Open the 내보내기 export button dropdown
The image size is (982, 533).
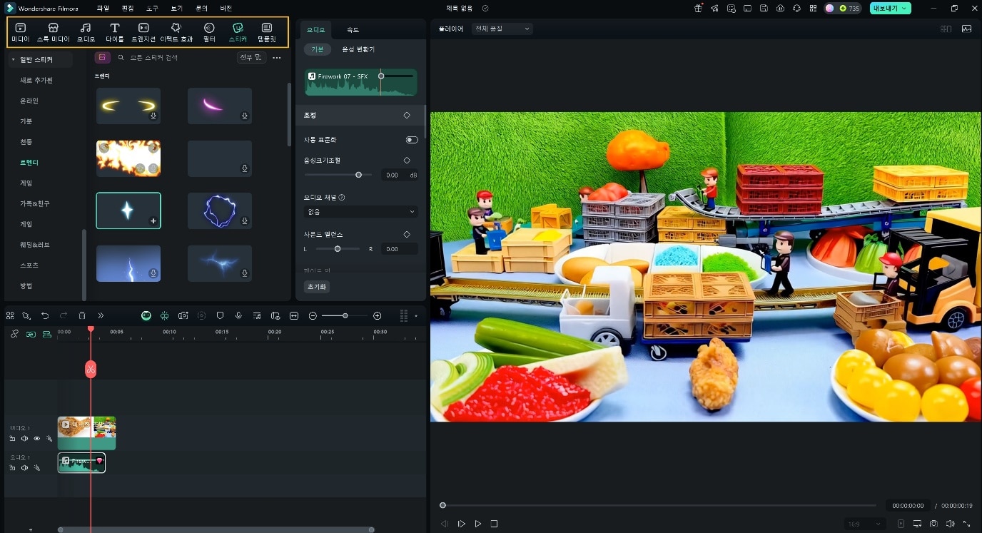coord(891,9)
